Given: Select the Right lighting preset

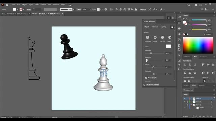Looking at the screenshot, I should pos(170,37).
